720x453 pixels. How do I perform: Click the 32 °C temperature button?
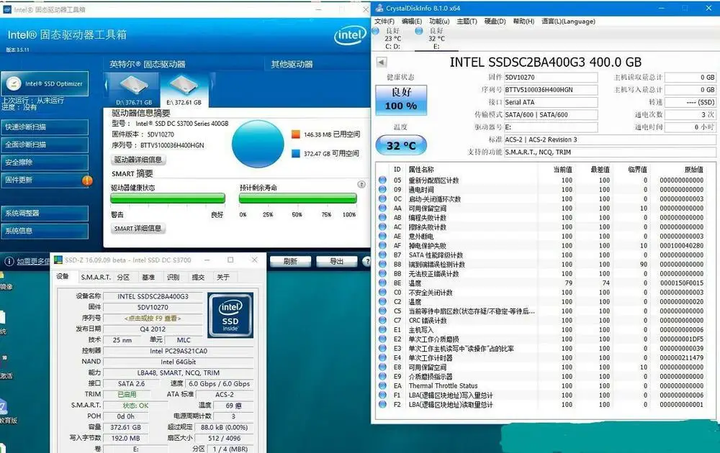401,146
